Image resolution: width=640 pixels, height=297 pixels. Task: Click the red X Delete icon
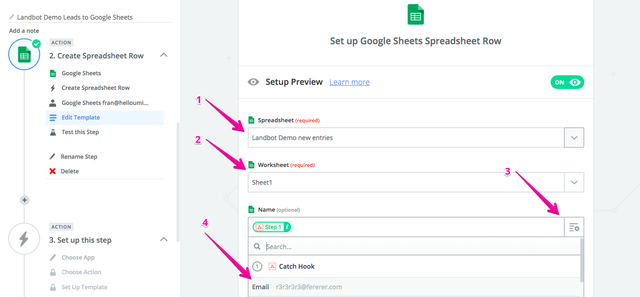pyautogui.click(x=53, y=172)
